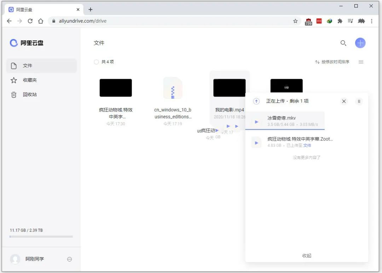
Task: Open the green globe extension icon
Action: click(x=329, y=21)
